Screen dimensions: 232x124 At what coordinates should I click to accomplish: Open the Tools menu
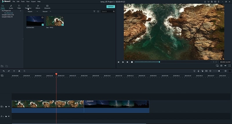tap(23, 1)
